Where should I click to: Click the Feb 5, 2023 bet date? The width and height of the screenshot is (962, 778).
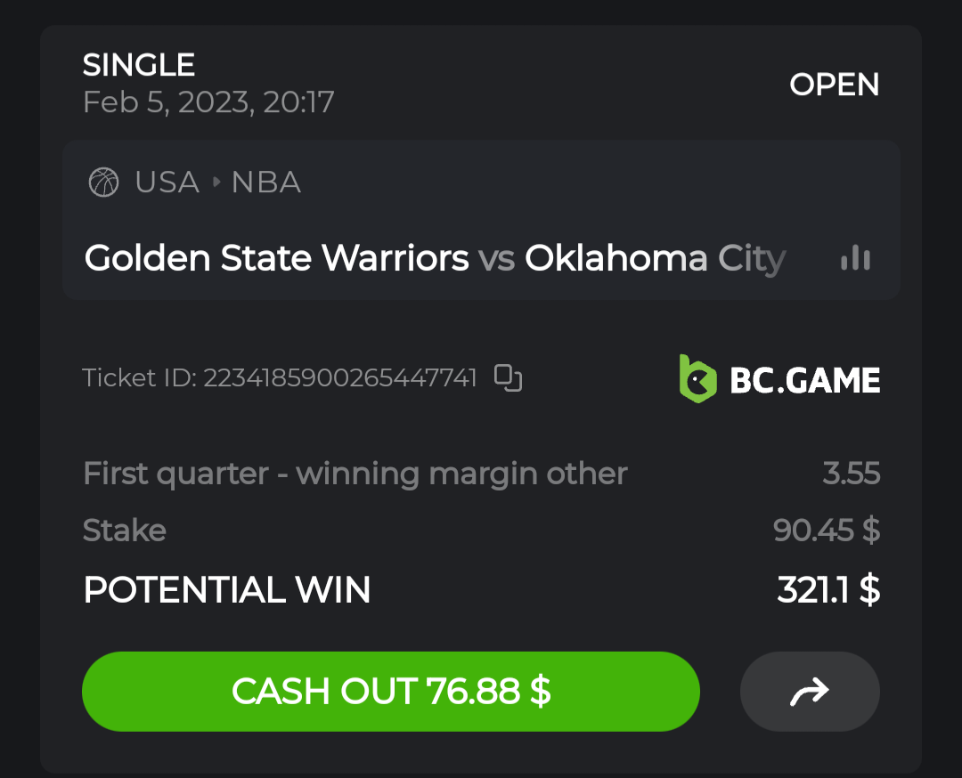tap(208, 102)
